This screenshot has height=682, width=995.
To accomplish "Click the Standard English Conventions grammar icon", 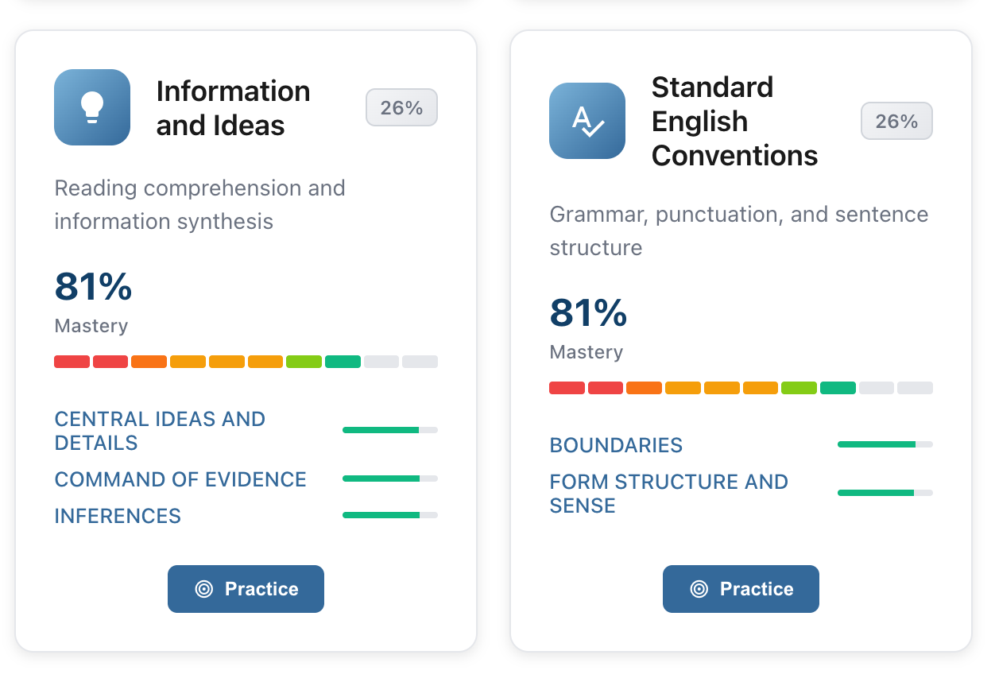I will (x=587, y=121).
